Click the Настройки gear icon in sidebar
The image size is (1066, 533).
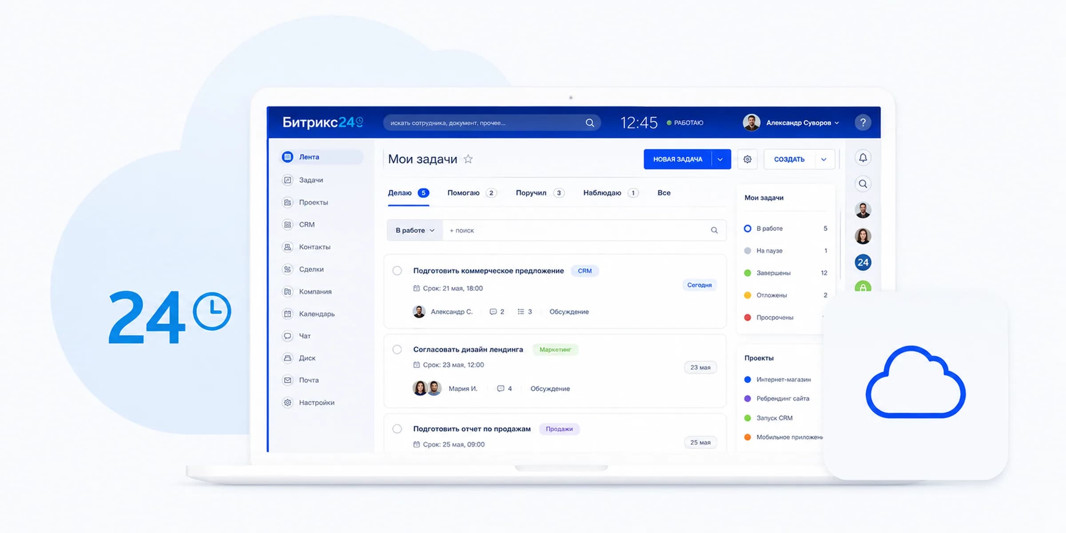[x=288, y=402]
